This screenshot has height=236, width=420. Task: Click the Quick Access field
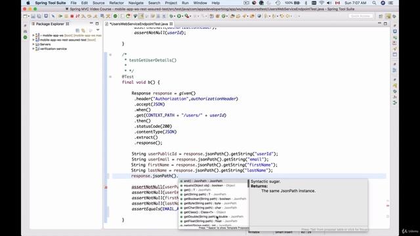tap(361, 16)
